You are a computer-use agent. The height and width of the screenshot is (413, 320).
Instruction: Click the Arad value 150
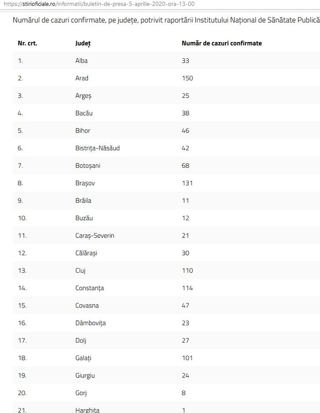tap(187, 78)
